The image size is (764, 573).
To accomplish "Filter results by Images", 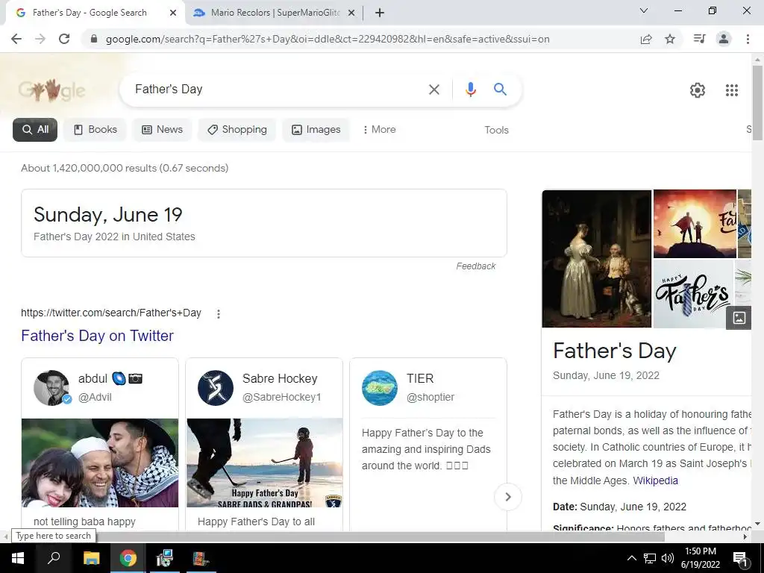I will coord(316,130).
